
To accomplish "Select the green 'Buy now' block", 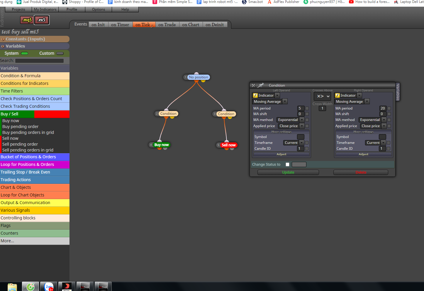I will [x=162, y=145].
